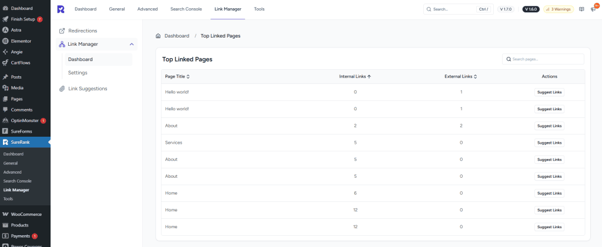This screenshot has height=247, width=602.
Task: Focus the top Search box
Action: tap(459, 9)
